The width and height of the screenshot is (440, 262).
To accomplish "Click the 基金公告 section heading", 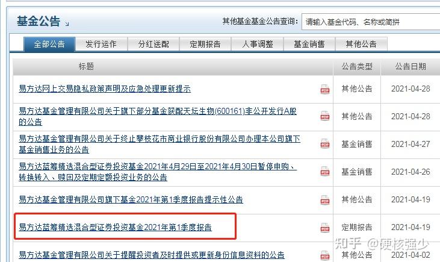I will (x=39, y=21).
